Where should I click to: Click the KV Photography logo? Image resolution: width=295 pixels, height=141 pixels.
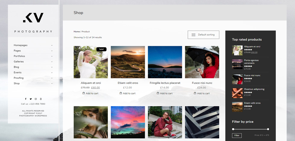pos(33,22)
